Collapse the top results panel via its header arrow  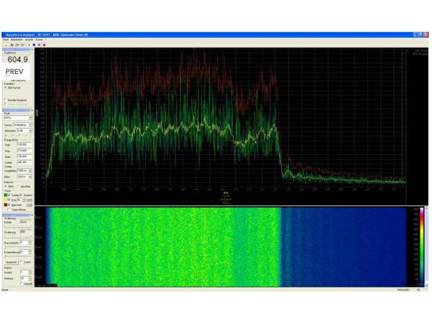tap(32, 50)
